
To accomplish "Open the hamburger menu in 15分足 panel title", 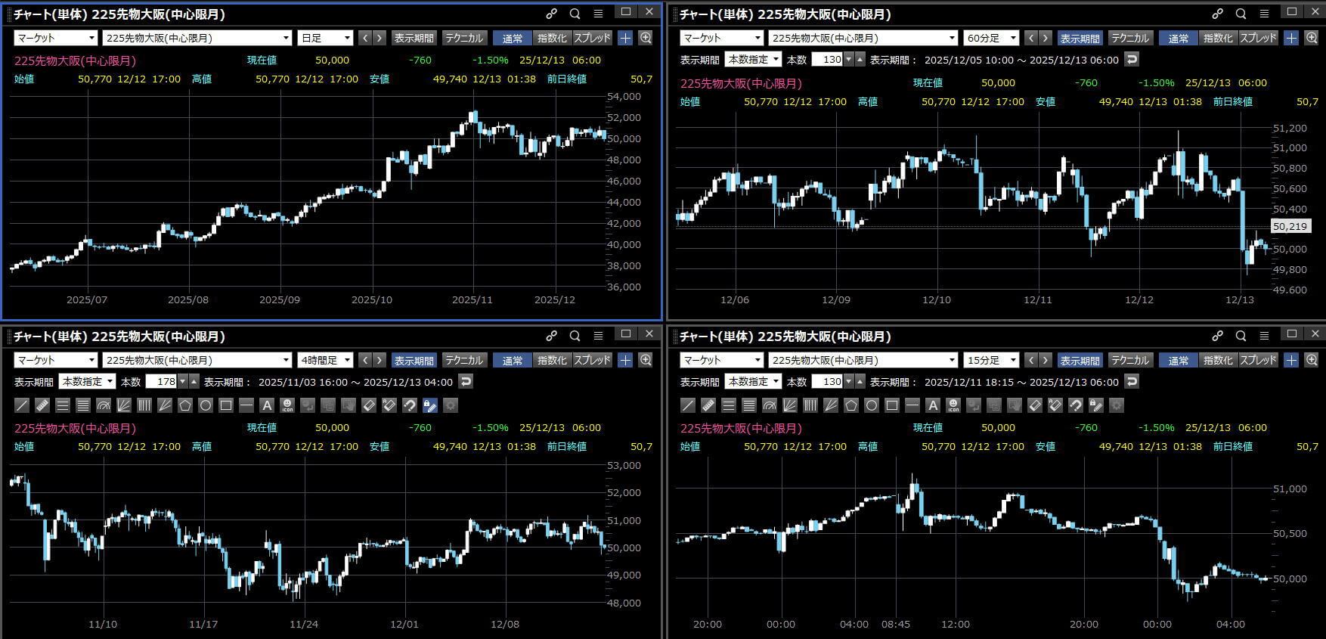I will pos(1264,336).
